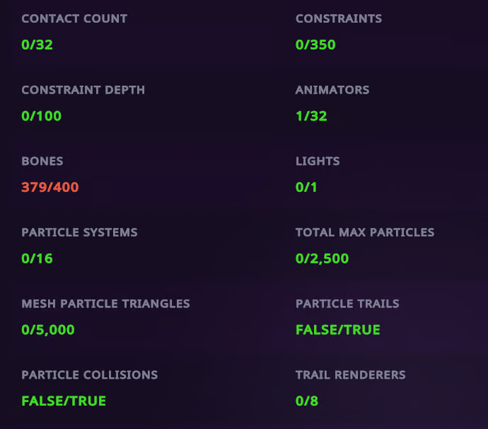This screenshot has height=429, width=488.
Task: Click the Bones label
Action: coord(42,161)
